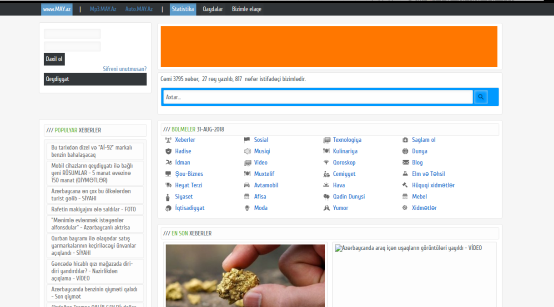Click the envelope icon beside Blog
The height and width of the screenshot is (307, 554).
[405, 163]
